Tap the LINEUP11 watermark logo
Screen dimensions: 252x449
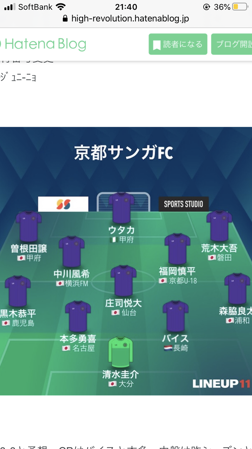pos(221,383)
